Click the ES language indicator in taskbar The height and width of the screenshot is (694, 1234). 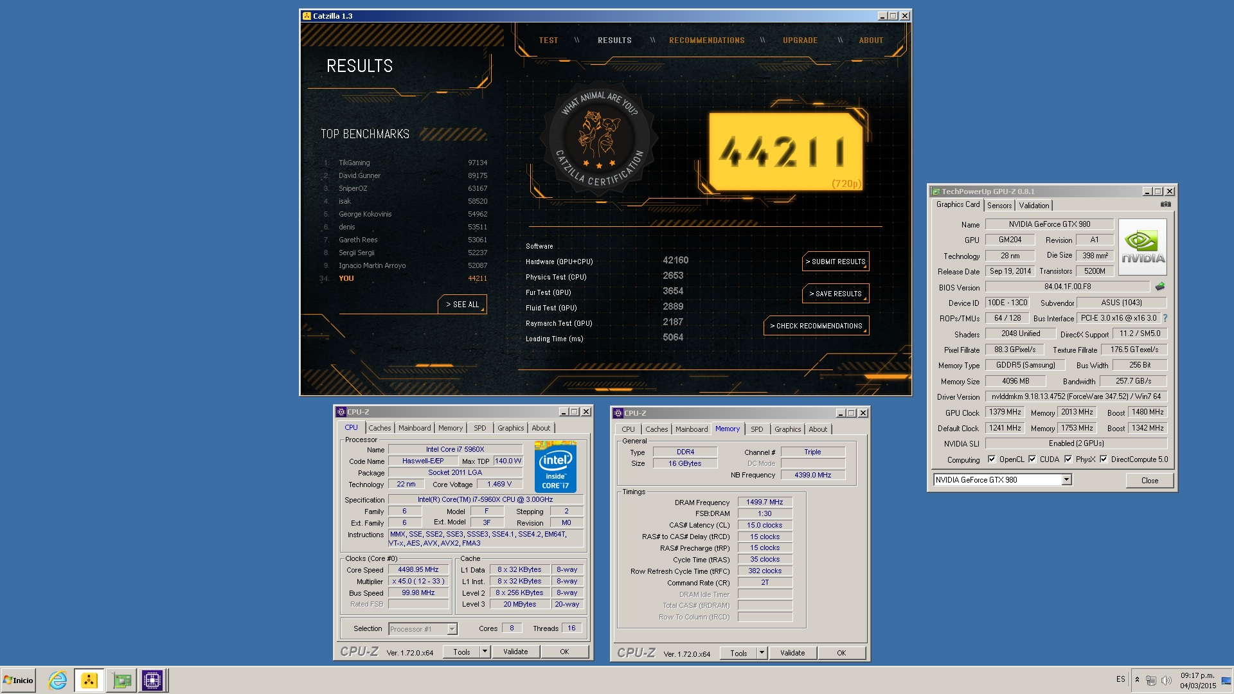[x=1120, y=679]
